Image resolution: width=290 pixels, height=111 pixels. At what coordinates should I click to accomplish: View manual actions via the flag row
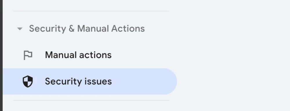click(90, 55)
